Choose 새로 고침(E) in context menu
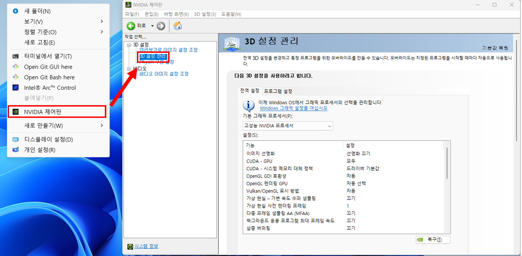The height and width of the screenshot is (256, 522). tap(58, 42)
